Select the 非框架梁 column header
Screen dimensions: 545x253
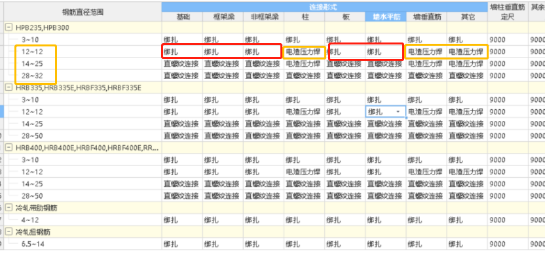click(263, 16)
